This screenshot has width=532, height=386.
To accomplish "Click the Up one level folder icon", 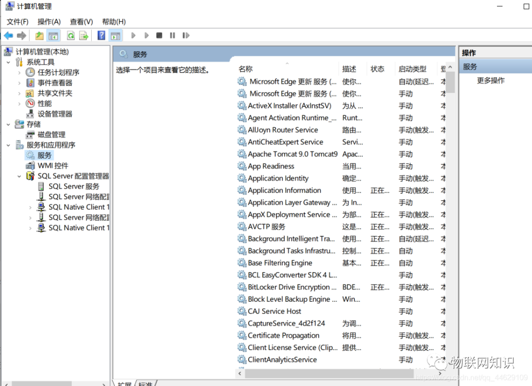I will [x=39, y=35].
